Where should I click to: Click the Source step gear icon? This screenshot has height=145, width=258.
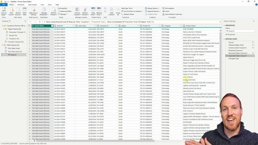(253, 42)
